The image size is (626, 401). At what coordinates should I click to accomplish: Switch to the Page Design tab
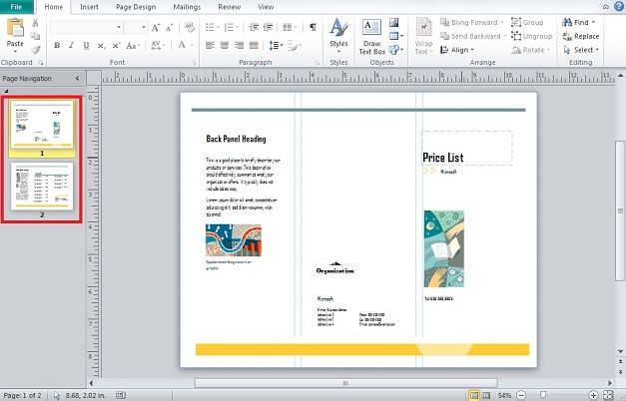(136, 7)
